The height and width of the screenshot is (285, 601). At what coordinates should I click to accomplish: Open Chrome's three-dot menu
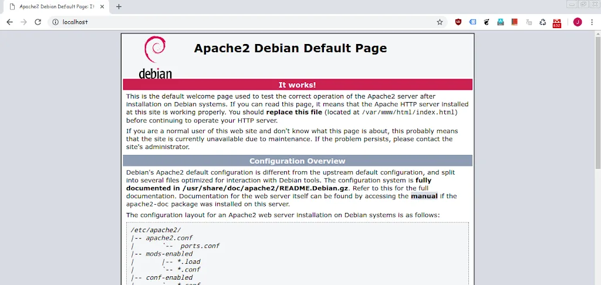click(x=592, y=22)
